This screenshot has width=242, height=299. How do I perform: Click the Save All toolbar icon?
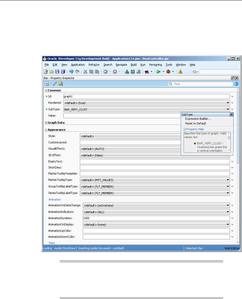point(63,71)
